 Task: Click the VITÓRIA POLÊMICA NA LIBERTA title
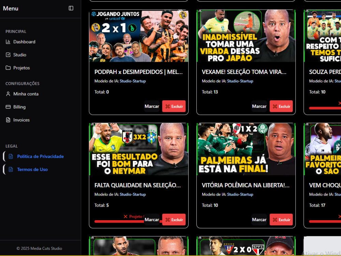[246, 185]
